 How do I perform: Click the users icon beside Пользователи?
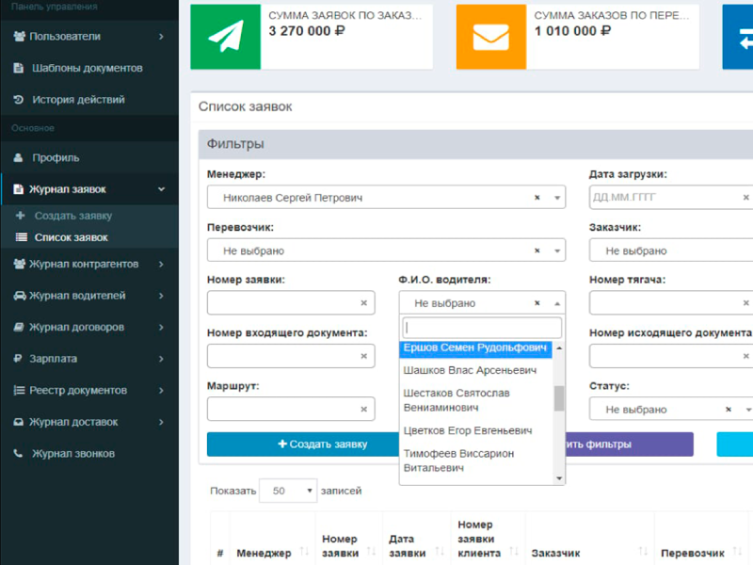pyautogui.click(x=19, y=37)
